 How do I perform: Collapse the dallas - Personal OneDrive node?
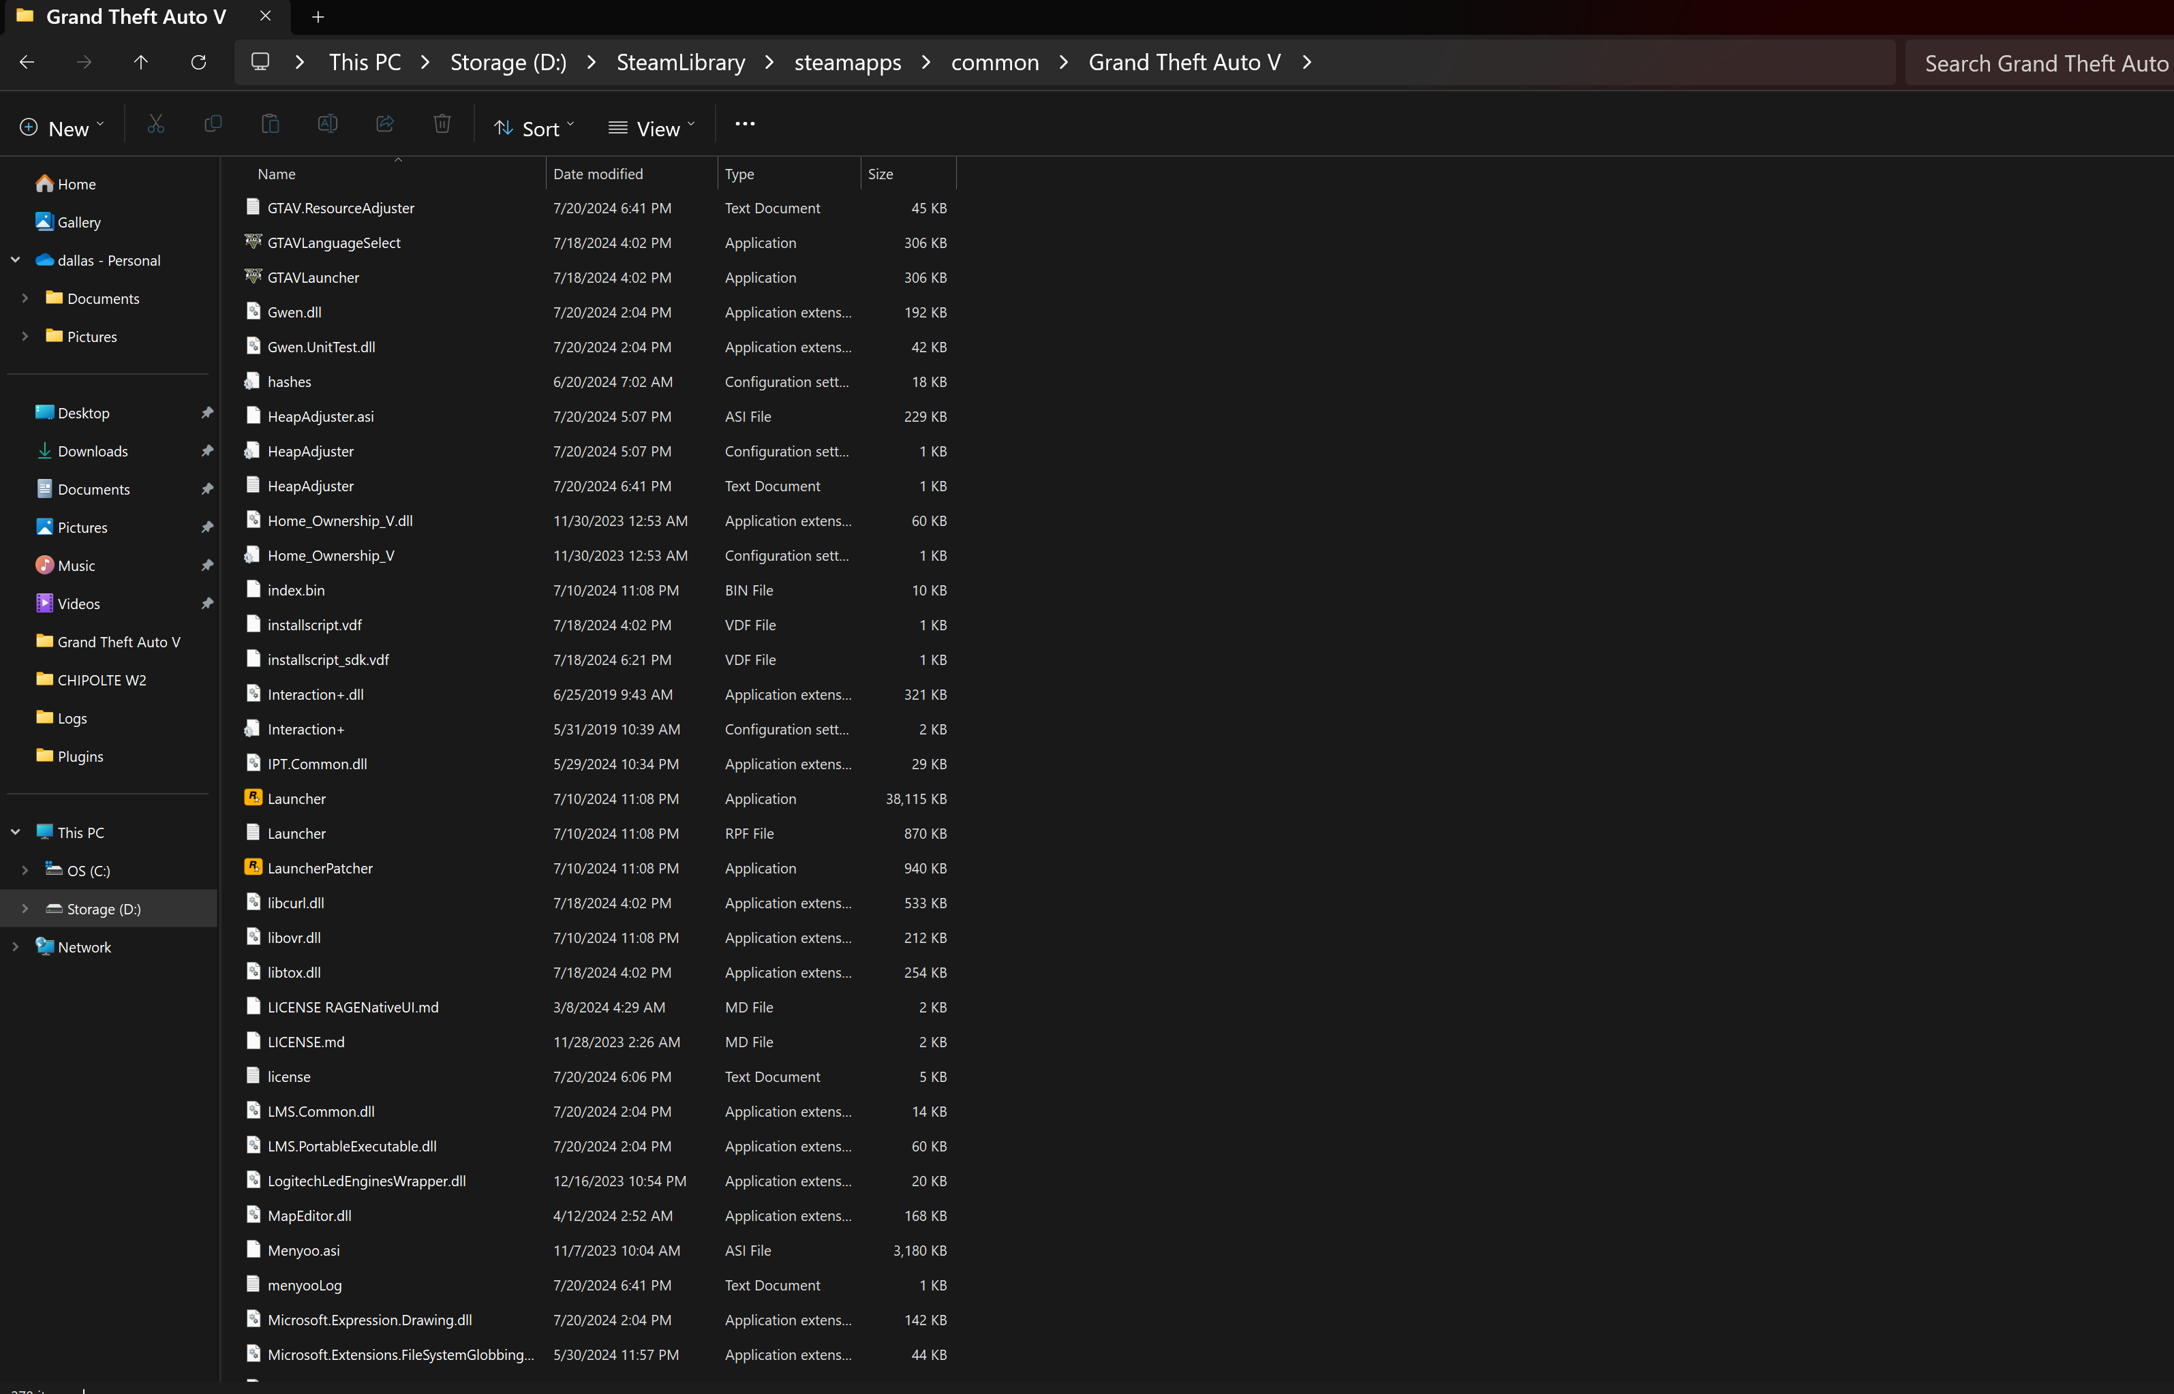click(x=16, y=260)
